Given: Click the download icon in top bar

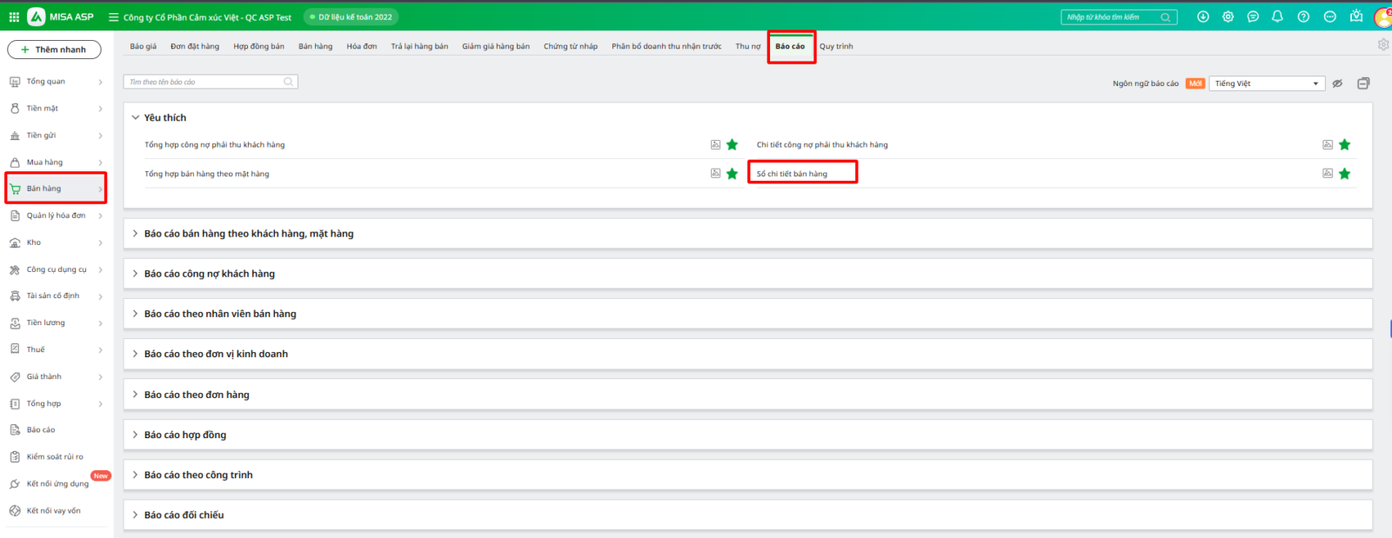Looking at the screenshot, I should [1202, 17].
